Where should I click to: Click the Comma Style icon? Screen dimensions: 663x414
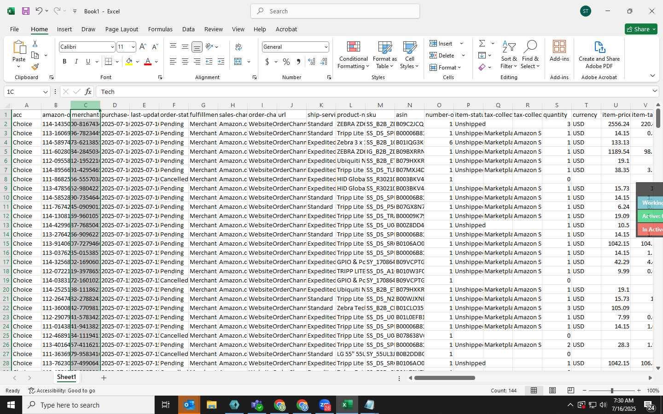(x=299, y=62)
